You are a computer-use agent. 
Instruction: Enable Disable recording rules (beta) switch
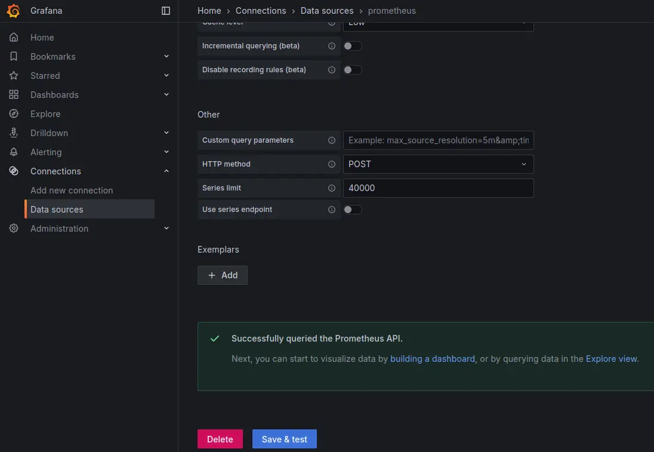coord(352,70)
